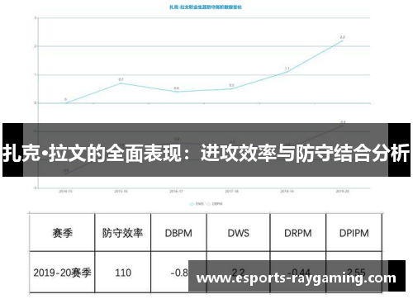
Task: Select the -0.8 cell in the table
Action: [x=178, y=273]
